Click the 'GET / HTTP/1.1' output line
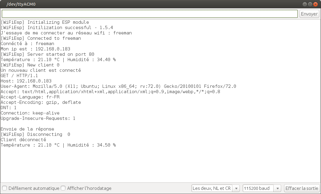 [x=19, y=76]
